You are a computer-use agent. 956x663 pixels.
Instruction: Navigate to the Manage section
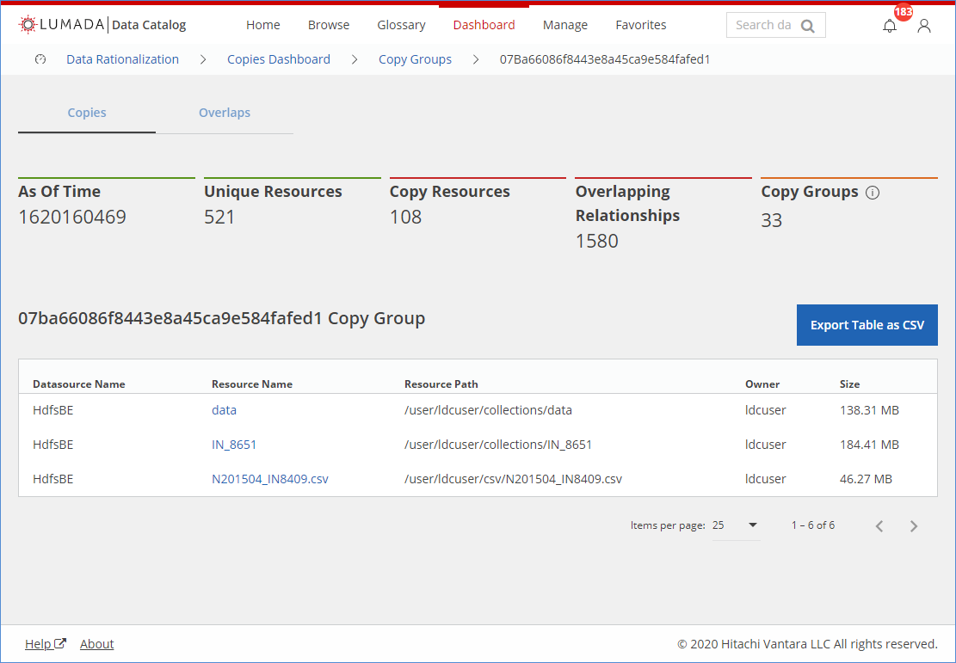click(x=564, y=25)
